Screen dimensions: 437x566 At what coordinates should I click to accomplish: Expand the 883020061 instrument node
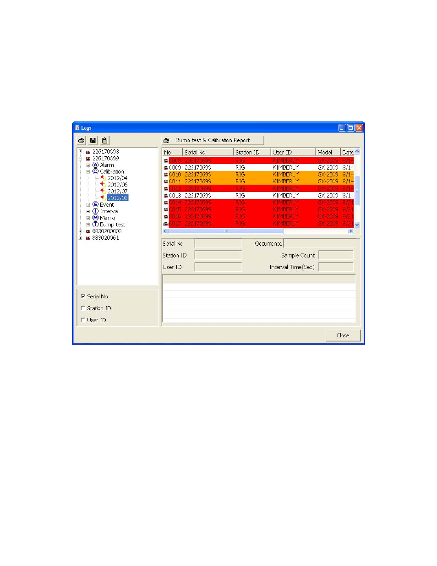coord(81,238)
